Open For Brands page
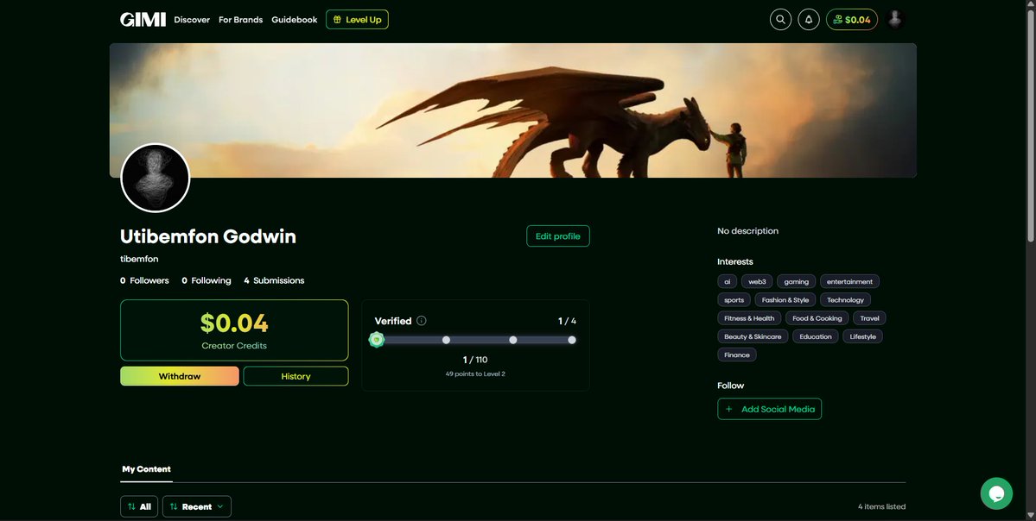This screenshot has width=1036, height=521. [240, 20]
